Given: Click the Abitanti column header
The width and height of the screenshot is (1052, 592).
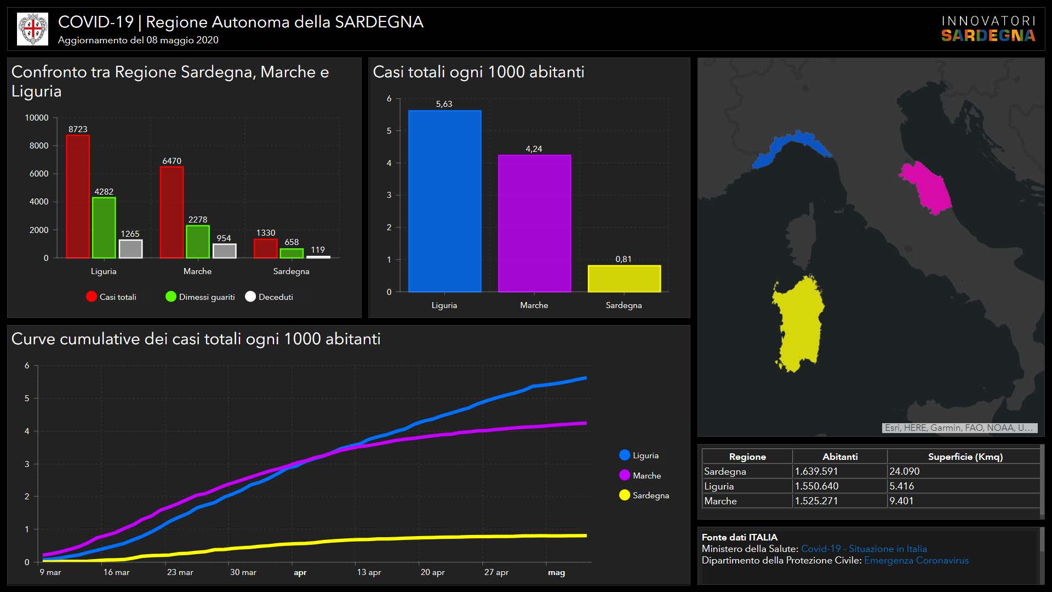Looking at the screenshot, I should coord(839,457).
